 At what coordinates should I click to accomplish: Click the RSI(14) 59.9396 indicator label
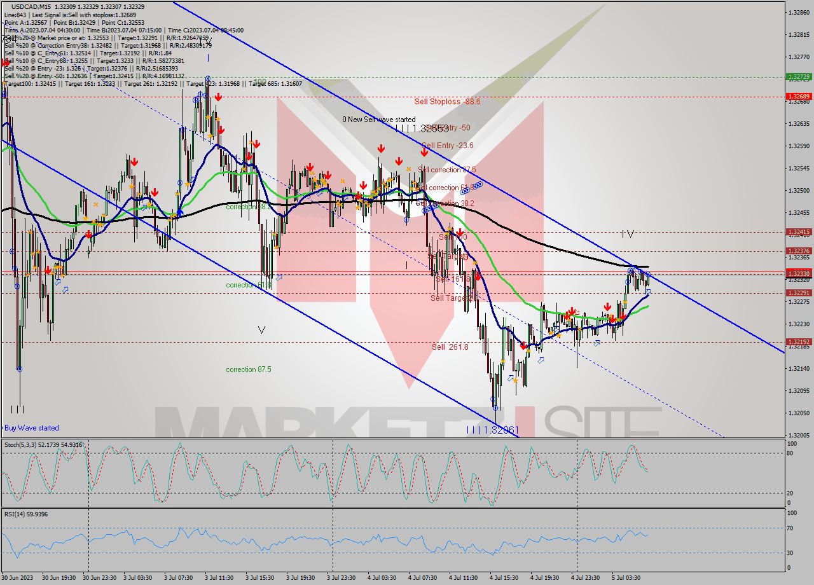point(26,514)
